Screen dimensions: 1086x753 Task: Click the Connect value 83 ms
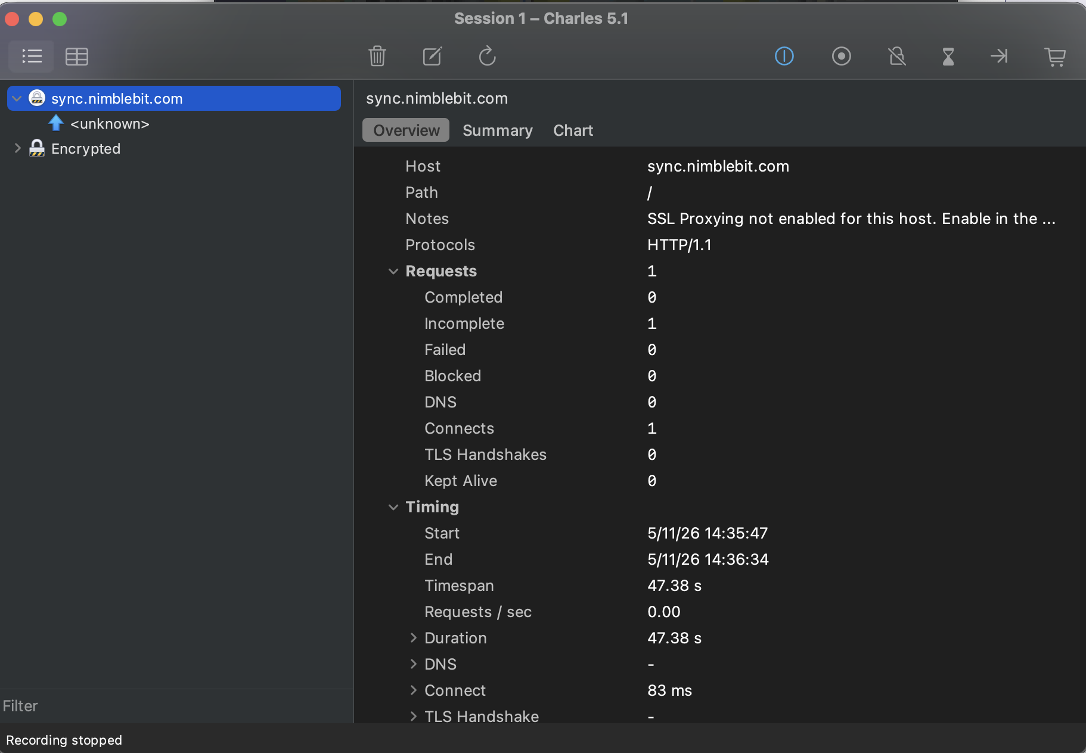tap(669, 690)
